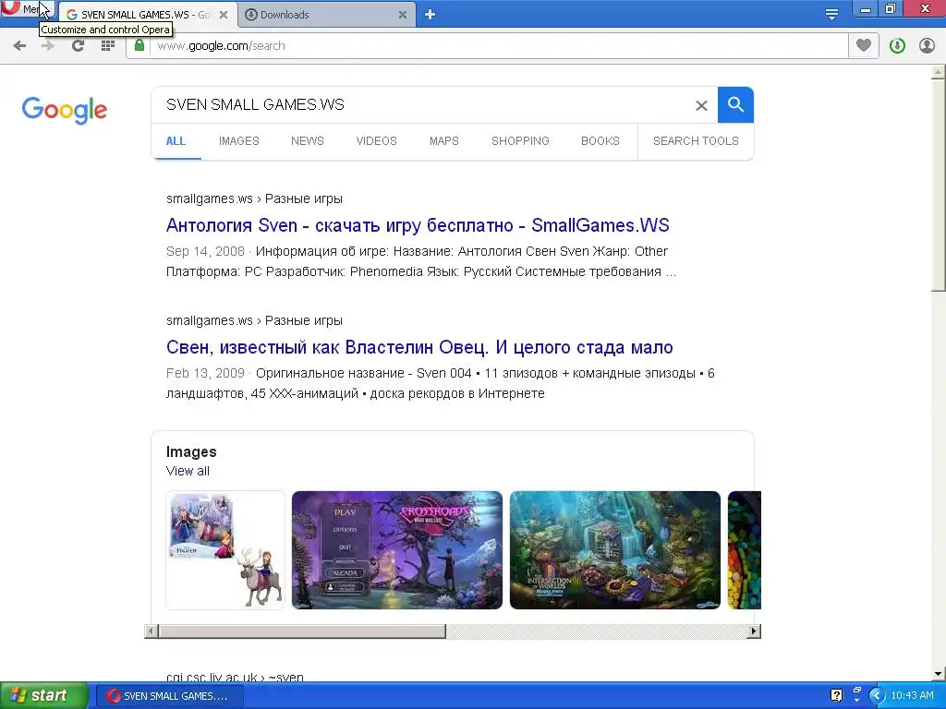Click horizontal scrollbar right arrow
Screen dimensions: 946x709
point(754,631)
